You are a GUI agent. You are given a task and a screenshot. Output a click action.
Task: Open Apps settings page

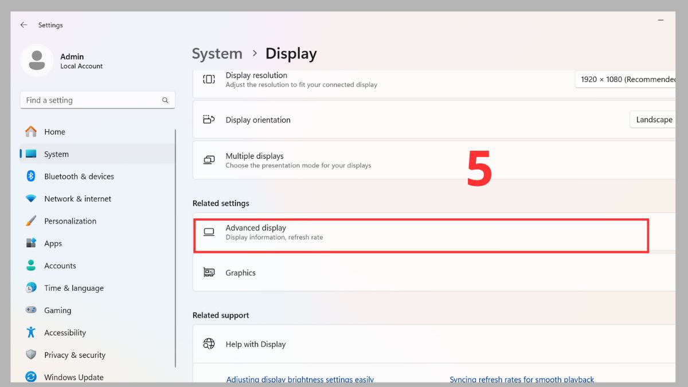[x=97, y=244]
